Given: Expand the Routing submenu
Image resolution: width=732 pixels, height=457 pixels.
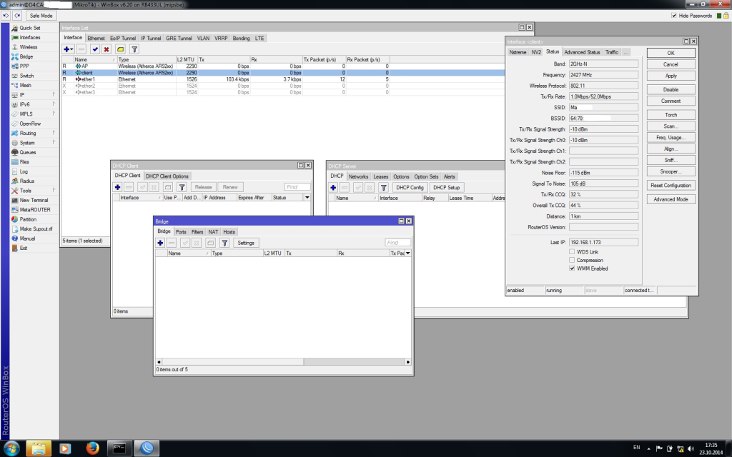Looking at the screenshot, I should click(x=54, y=133).
